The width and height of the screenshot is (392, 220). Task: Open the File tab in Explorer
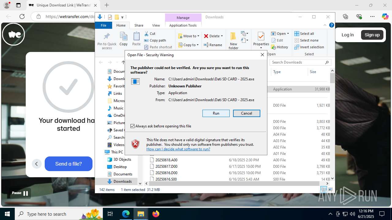click(104, 25)
